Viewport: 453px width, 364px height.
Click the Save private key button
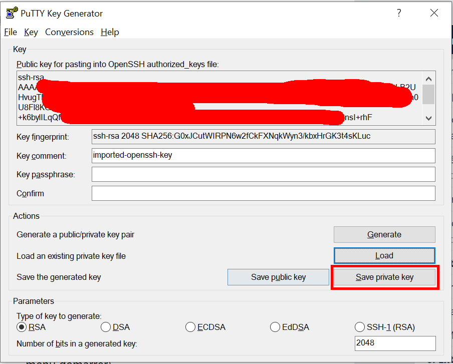click(384, 277)
